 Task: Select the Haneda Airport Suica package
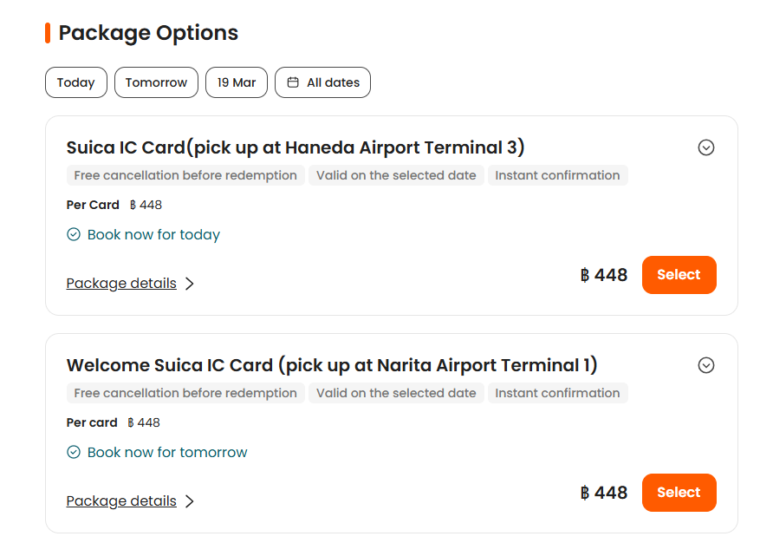pos(679,275)
